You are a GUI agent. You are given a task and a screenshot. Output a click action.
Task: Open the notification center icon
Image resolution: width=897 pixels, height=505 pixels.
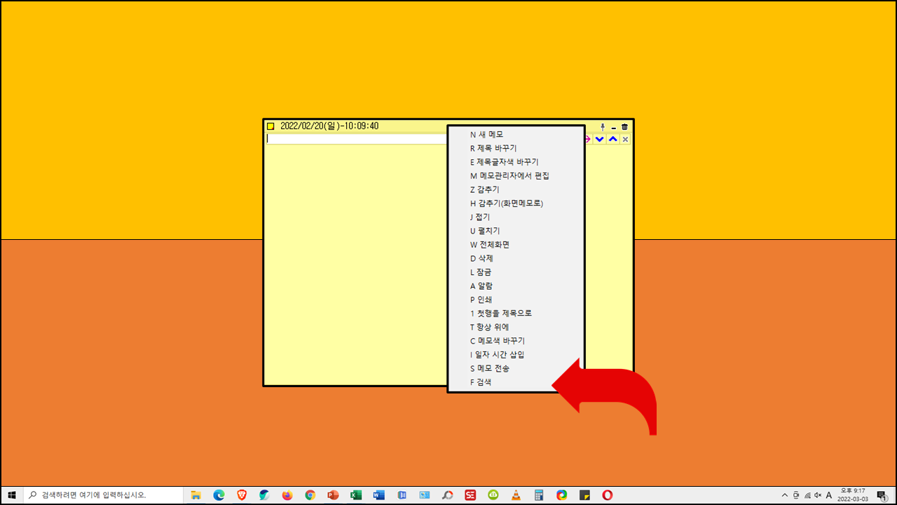(x=882, y=495)
